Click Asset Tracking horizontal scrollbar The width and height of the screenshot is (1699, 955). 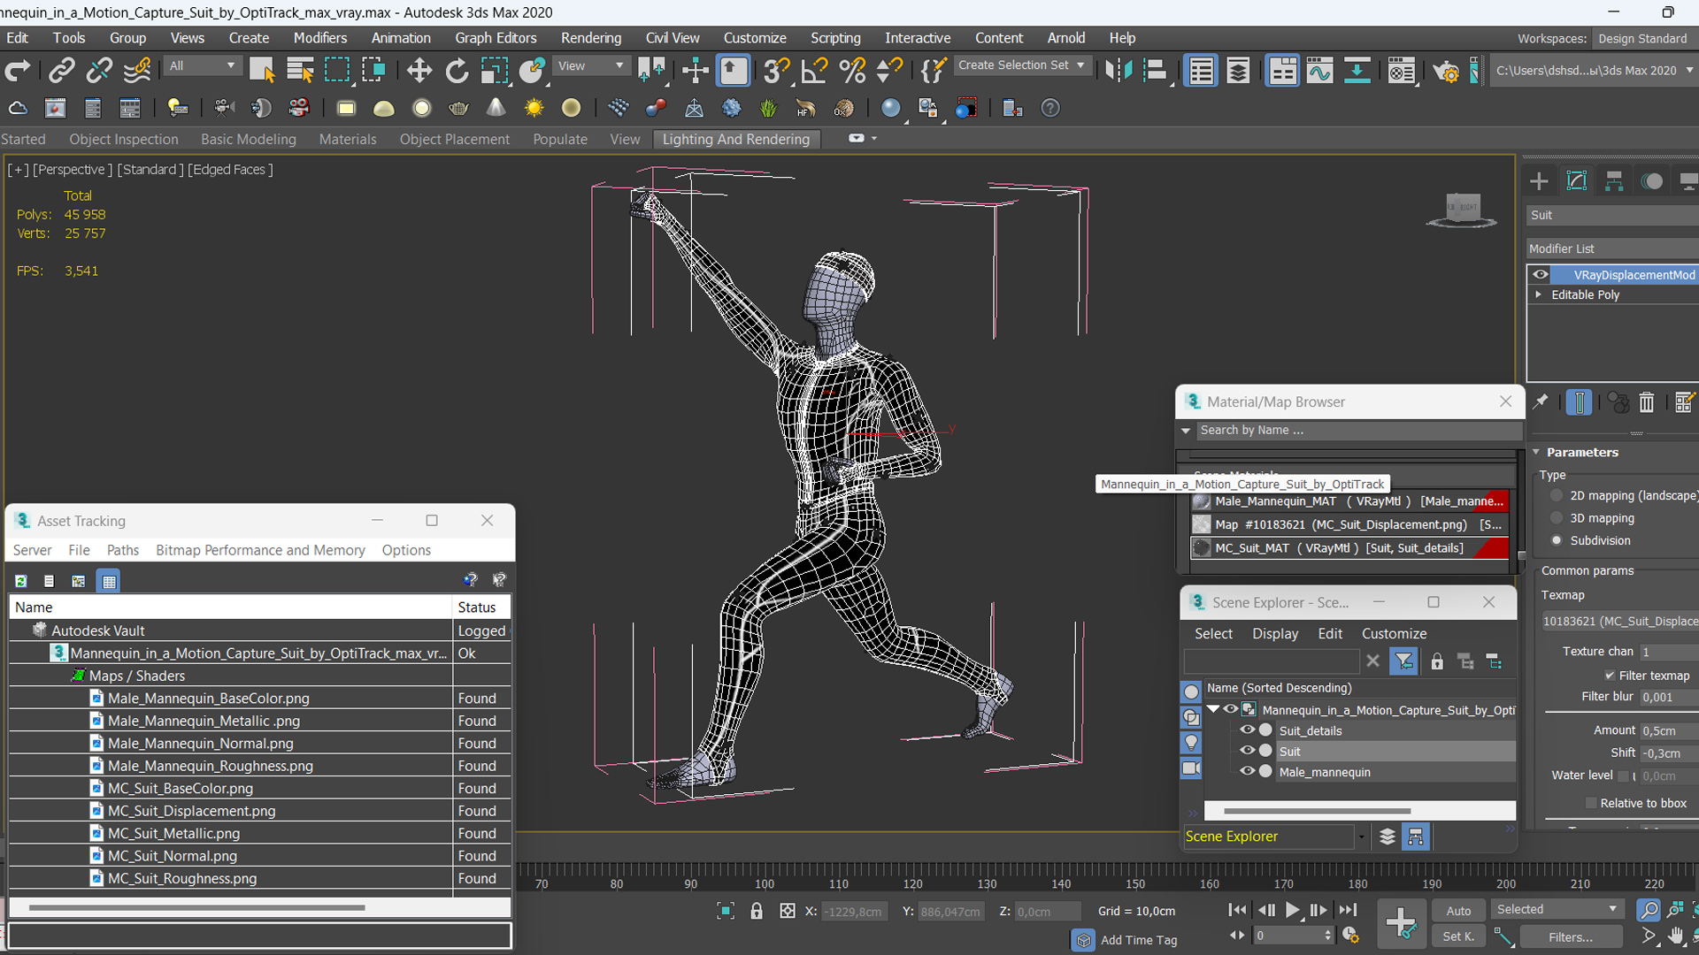pos(196,907)
